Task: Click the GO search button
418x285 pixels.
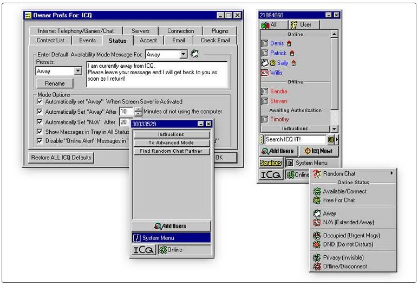Action: click(x=331, y=139)
